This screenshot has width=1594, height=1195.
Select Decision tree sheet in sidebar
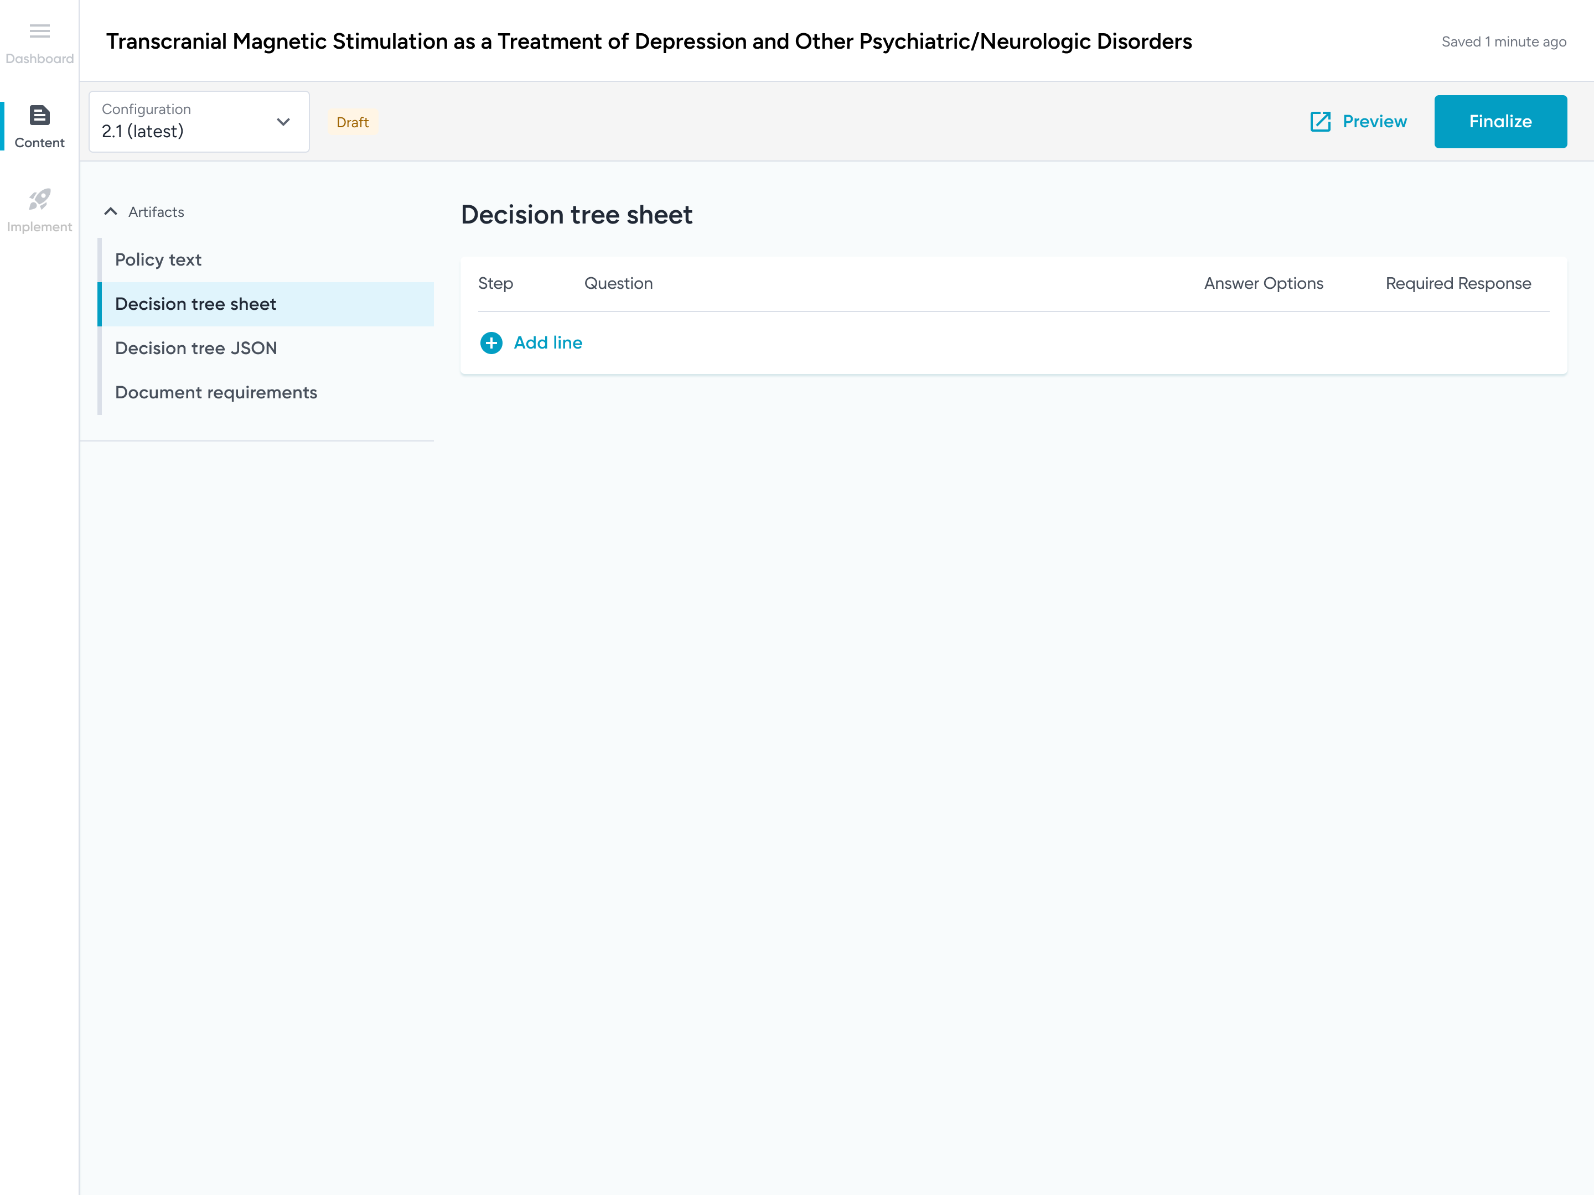[267, 304]
